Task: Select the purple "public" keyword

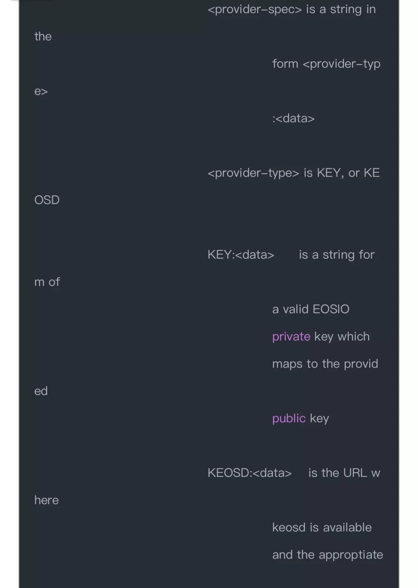Action: click(x=289, y=418)
